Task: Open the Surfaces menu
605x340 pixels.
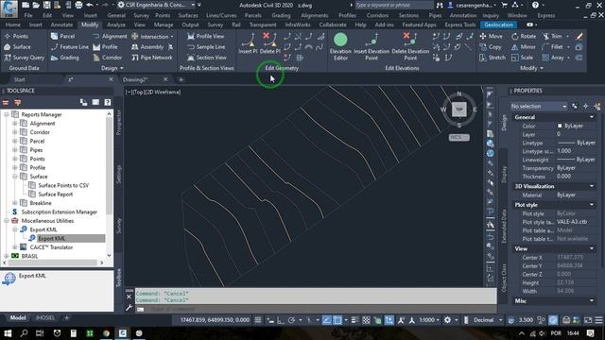Action: click(188, 15)
